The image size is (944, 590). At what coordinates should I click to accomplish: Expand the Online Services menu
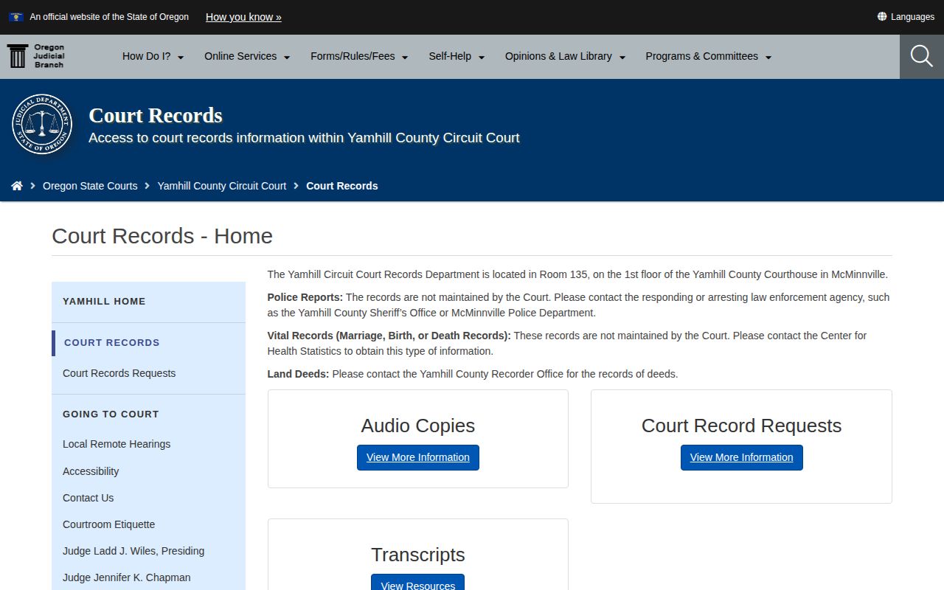click(247, 56)
